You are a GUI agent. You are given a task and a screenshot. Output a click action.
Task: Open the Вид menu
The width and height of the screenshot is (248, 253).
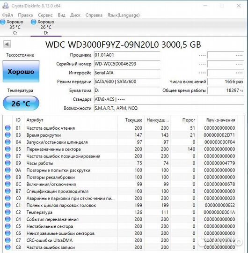click(62, 15)
